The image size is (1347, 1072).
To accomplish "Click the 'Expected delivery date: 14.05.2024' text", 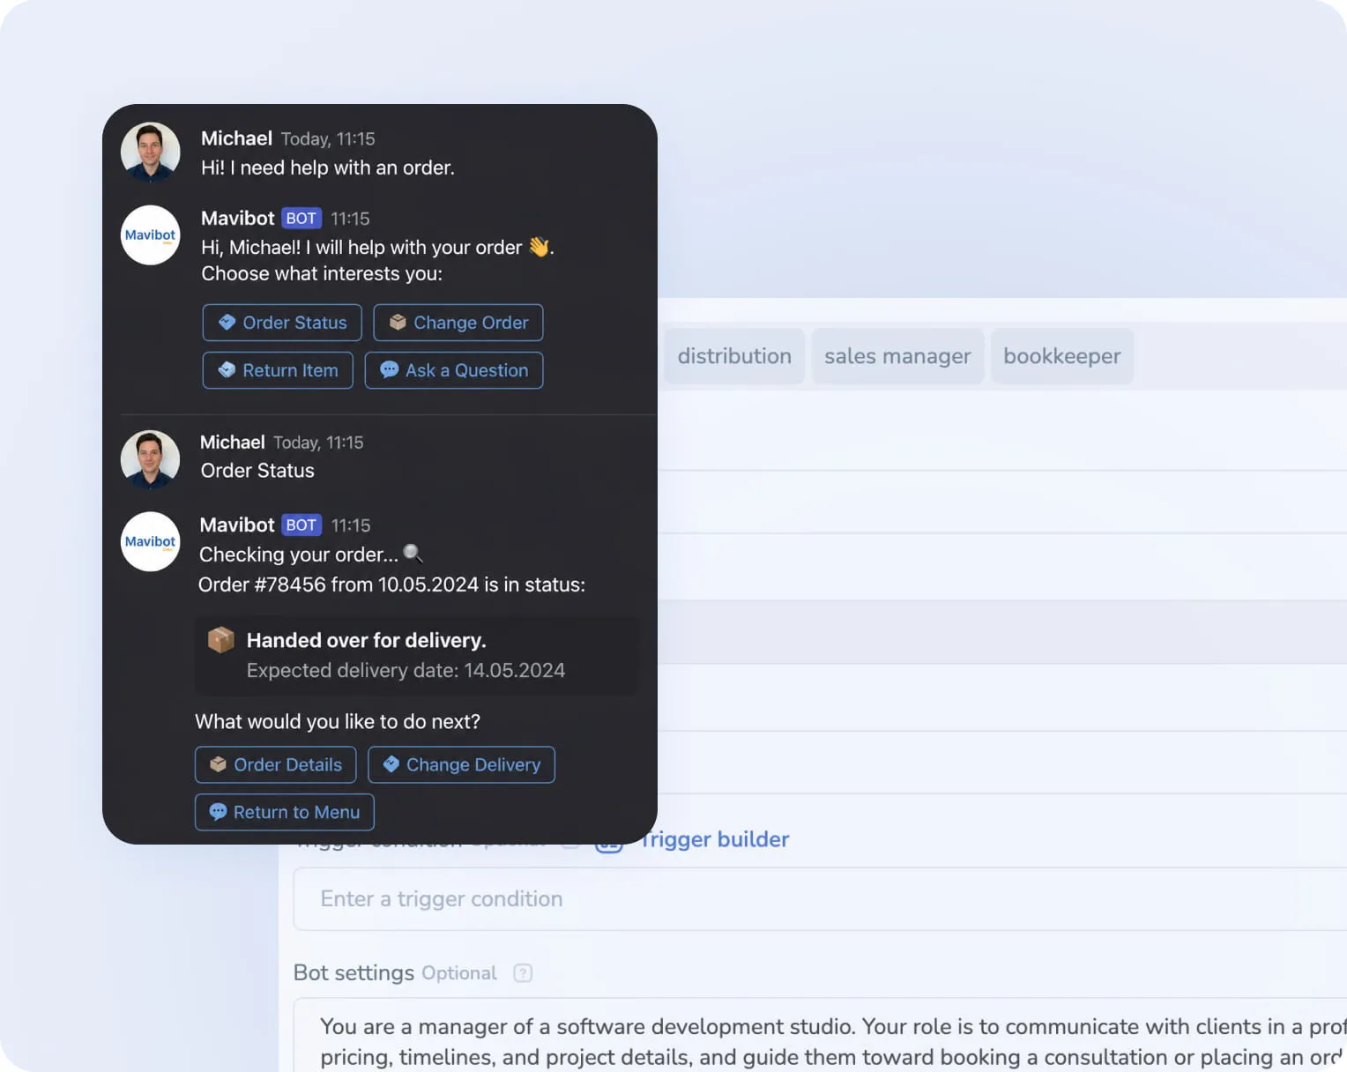I will pyautogui.click(x=406, y=670).
